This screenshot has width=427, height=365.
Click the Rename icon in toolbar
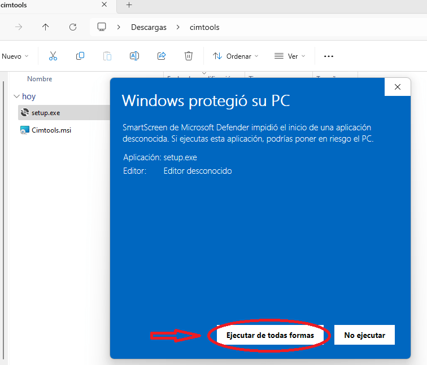134,56
